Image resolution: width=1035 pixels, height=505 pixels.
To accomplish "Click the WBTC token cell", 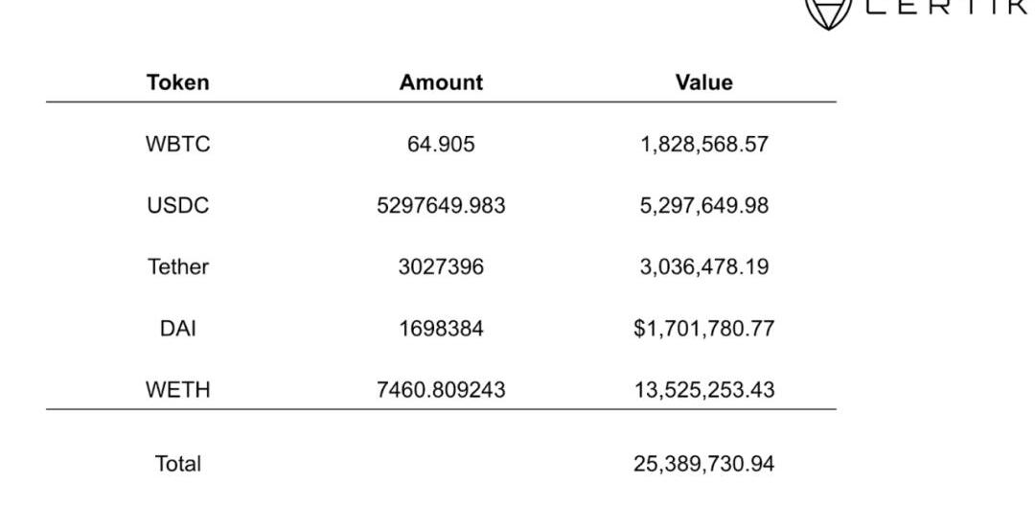I will (x=178, y=144).
